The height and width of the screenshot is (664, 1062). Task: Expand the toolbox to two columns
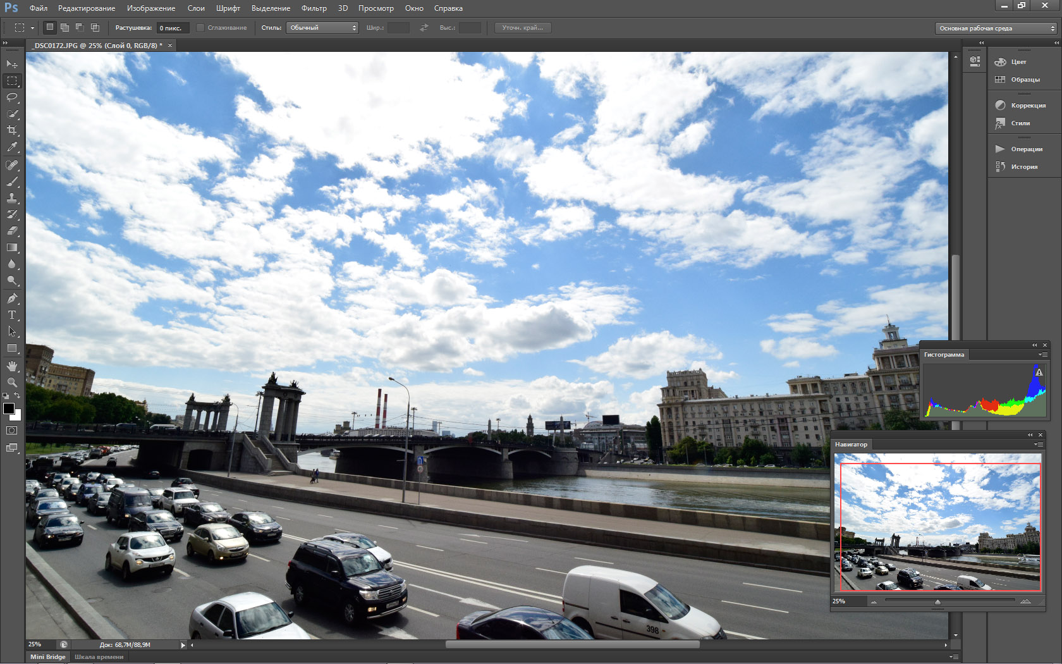point(6,43)
